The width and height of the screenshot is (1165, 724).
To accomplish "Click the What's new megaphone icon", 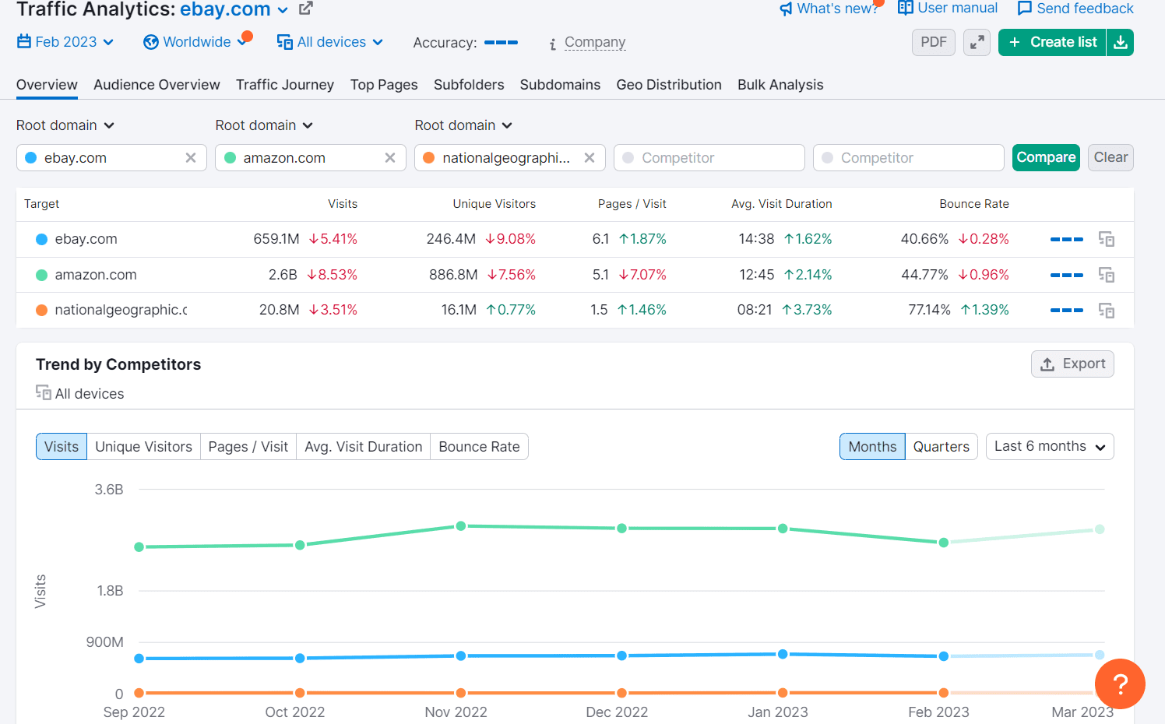I will [x=786, y=9].
